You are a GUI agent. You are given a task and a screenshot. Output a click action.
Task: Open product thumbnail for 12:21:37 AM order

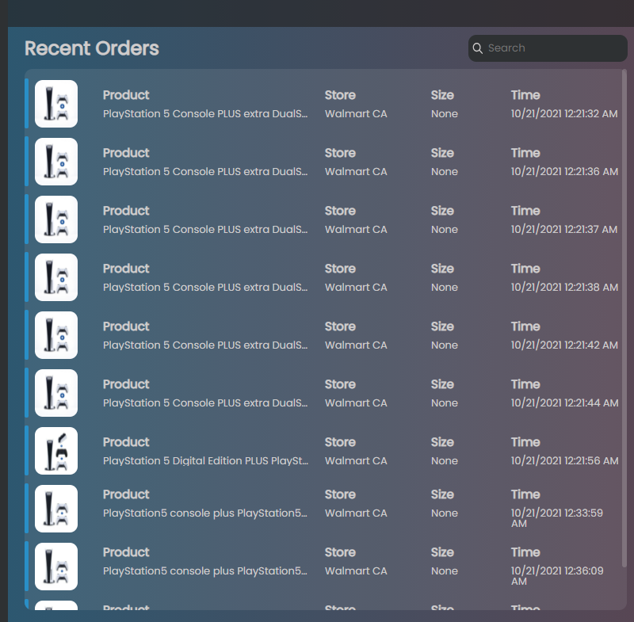56,219
